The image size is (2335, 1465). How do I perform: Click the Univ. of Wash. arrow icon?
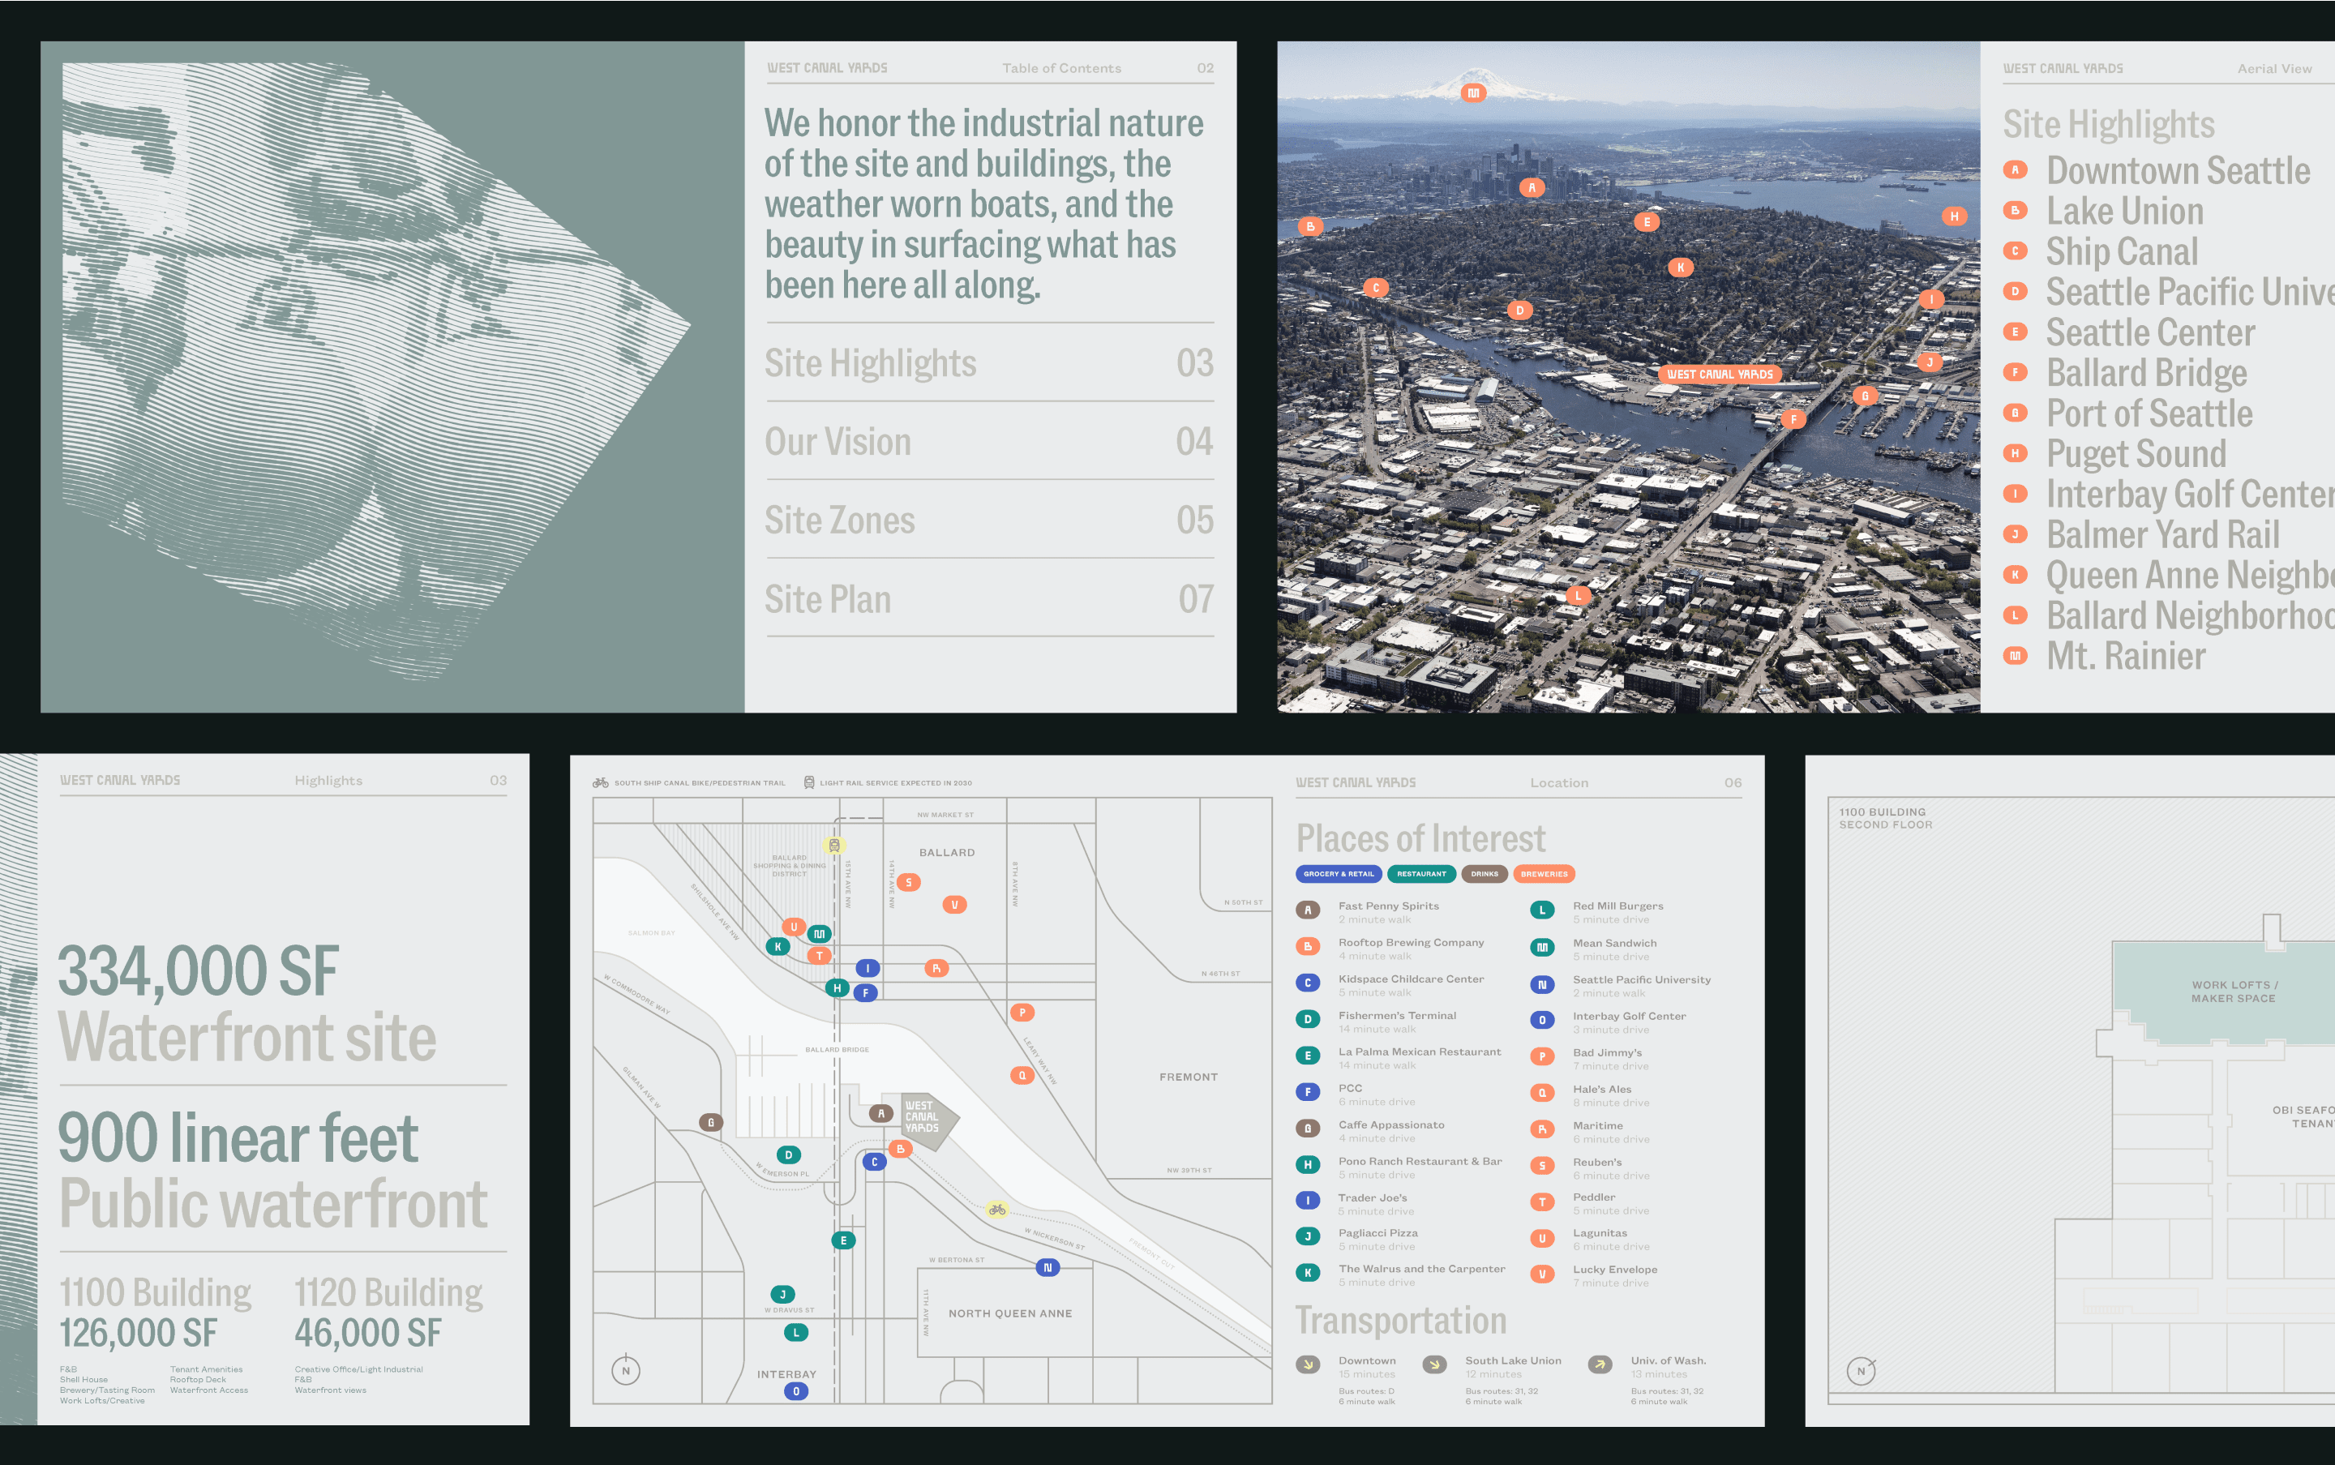[x=1600, y=1364]
